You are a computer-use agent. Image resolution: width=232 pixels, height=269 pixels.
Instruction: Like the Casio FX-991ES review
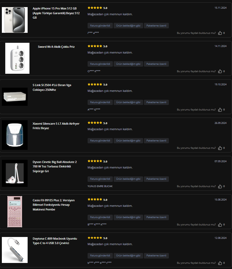pyautogui.click(x=220, y=225)
